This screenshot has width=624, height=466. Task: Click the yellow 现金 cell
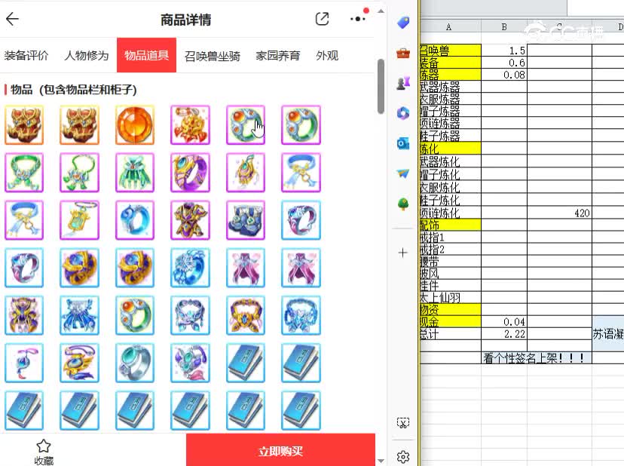tap(451, 321)
